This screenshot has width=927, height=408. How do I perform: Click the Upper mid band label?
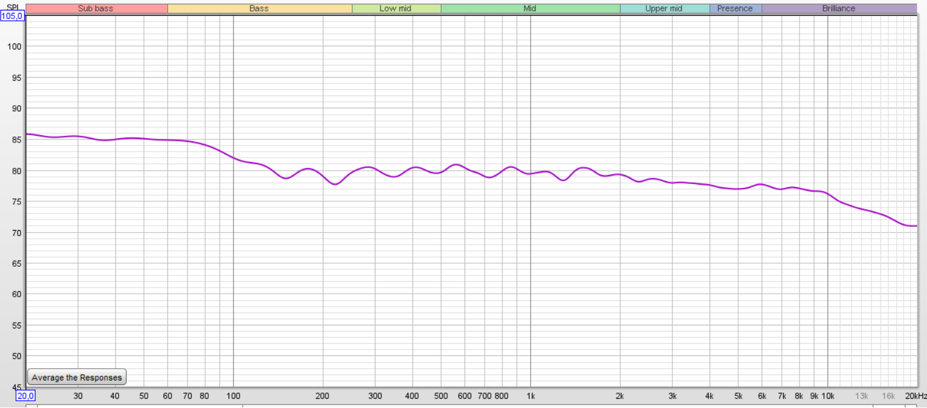point(664,9)
